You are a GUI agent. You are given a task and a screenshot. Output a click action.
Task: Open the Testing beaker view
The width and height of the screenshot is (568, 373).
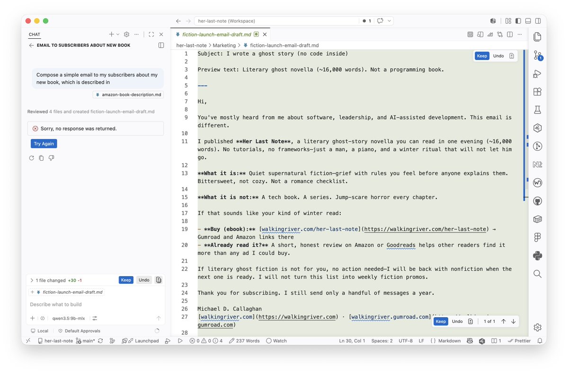pyautogui.click(x=537, y=110)
